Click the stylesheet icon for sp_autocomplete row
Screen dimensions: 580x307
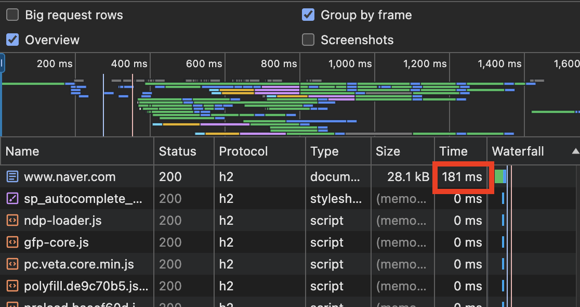[x=12, y=198]
